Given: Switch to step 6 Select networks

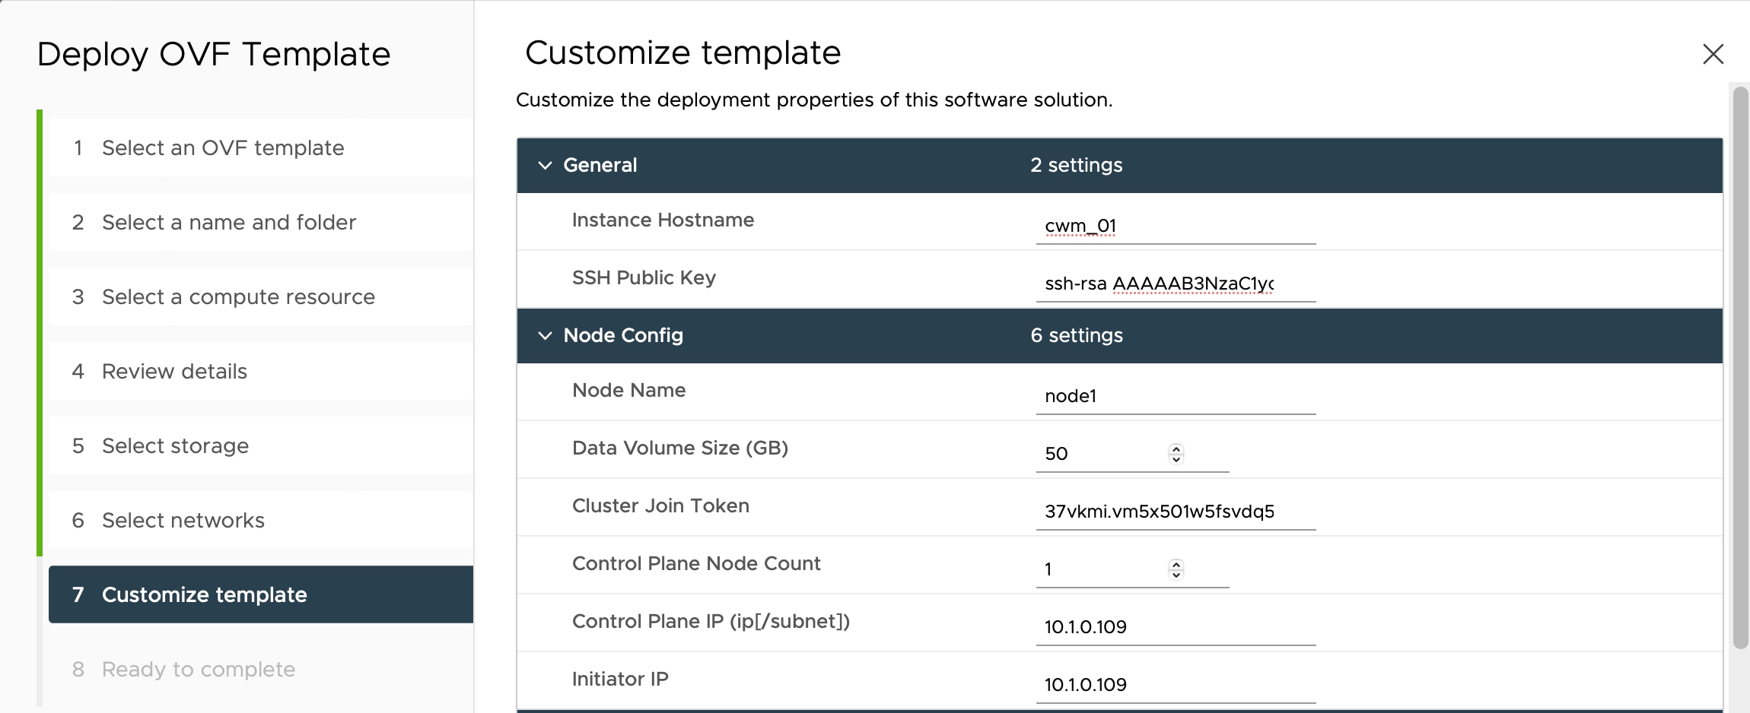Looking at the screenshot, I should 183,520.
